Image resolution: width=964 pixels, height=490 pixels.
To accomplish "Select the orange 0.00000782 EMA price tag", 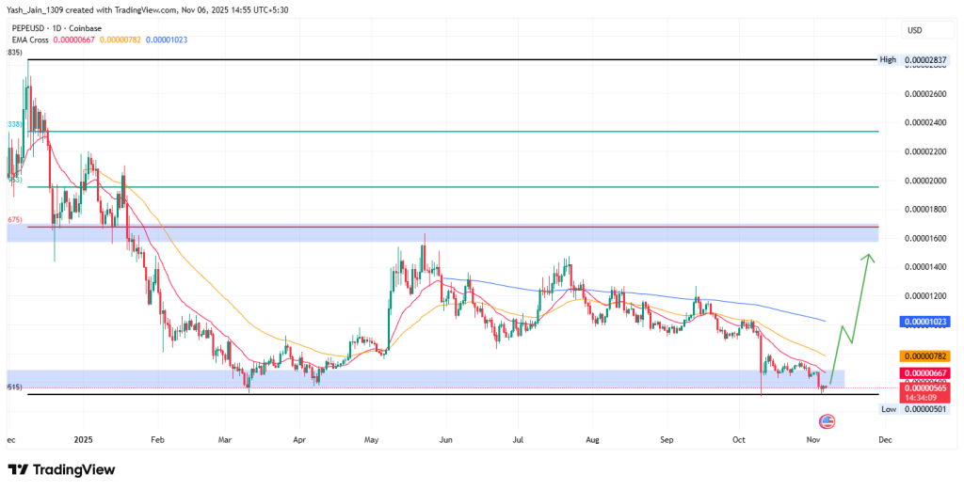I will pyautogui.click(x=923, y=356).
